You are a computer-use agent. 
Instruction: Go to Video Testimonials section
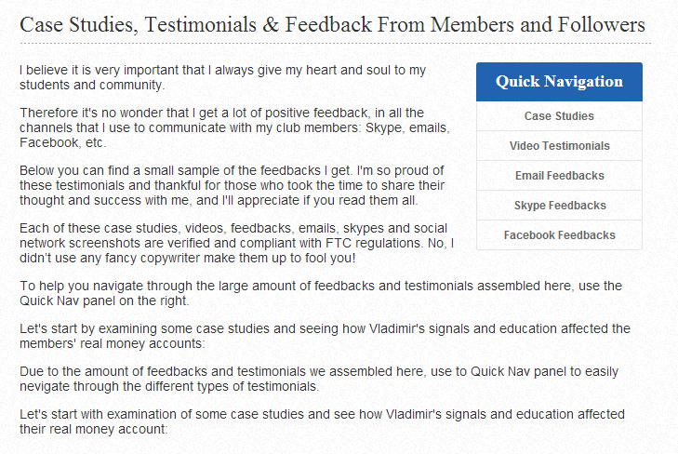(x=559, y=146)
